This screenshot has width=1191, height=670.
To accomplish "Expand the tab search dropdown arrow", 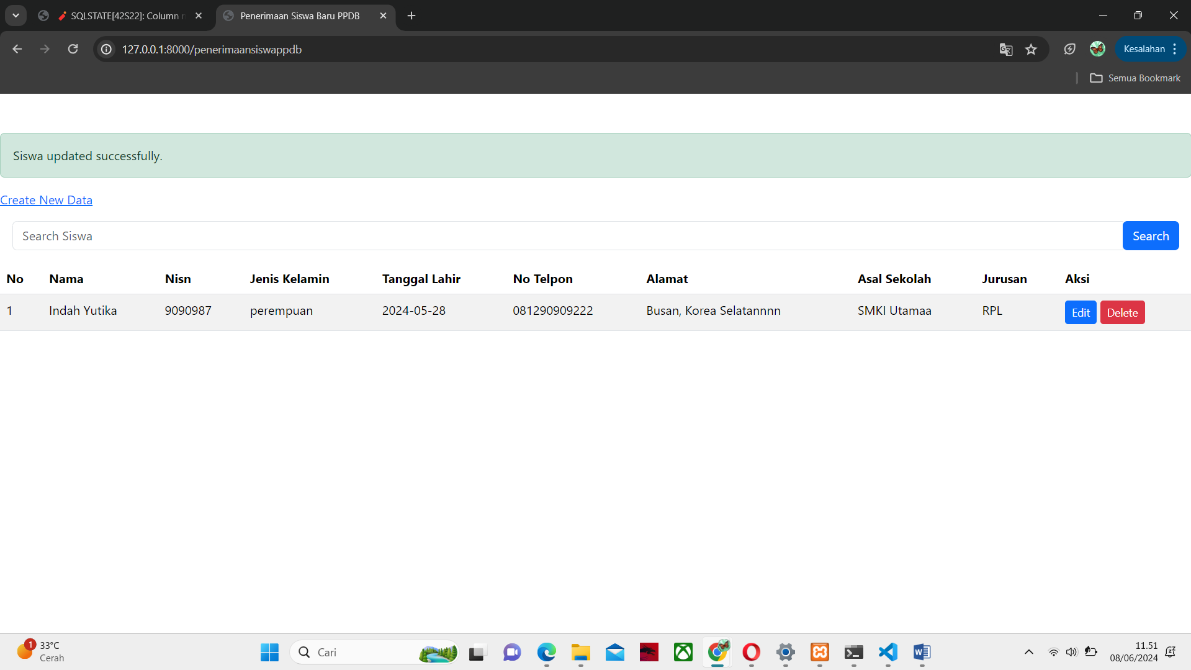I will coord(16,16).
